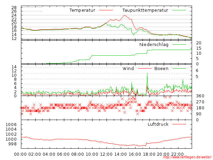
Task: Click the 08:00 time axis label
Action: pyautogui.click(x=78, y=154)
